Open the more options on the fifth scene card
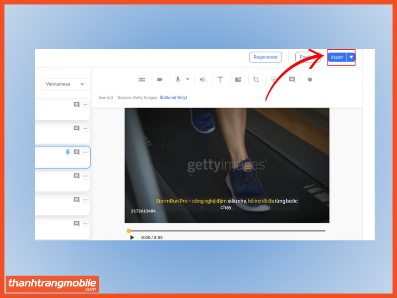 [85, 200]
